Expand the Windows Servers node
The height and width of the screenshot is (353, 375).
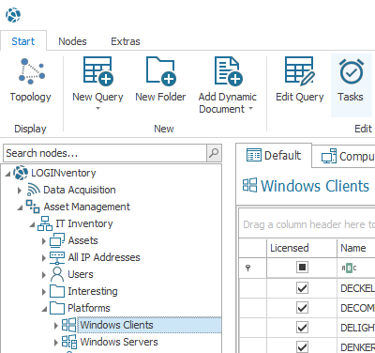(56, 342)
